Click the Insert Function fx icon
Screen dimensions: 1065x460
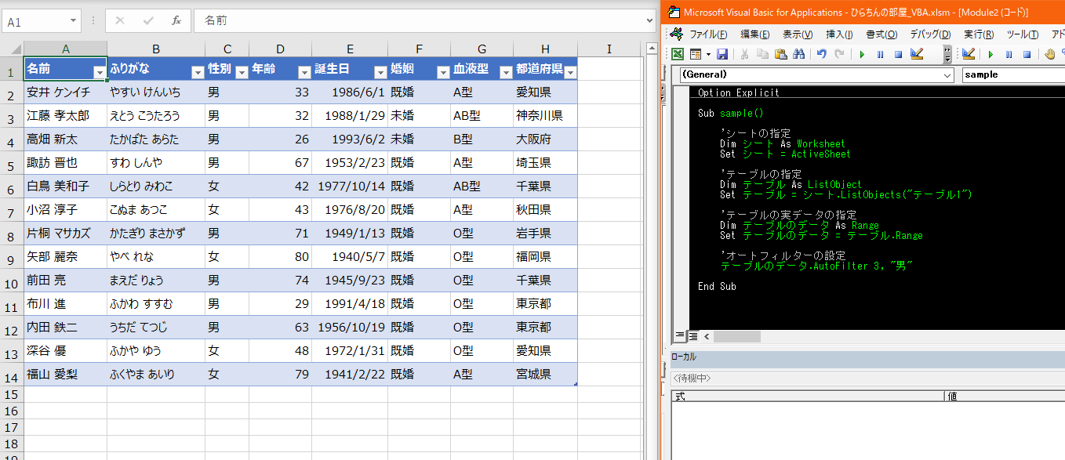pyautogui.click(x=176, y=21)
